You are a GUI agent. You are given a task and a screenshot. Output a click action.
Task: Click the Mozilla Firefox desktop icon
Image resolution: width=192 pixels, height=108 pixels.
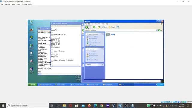[31, 31]
